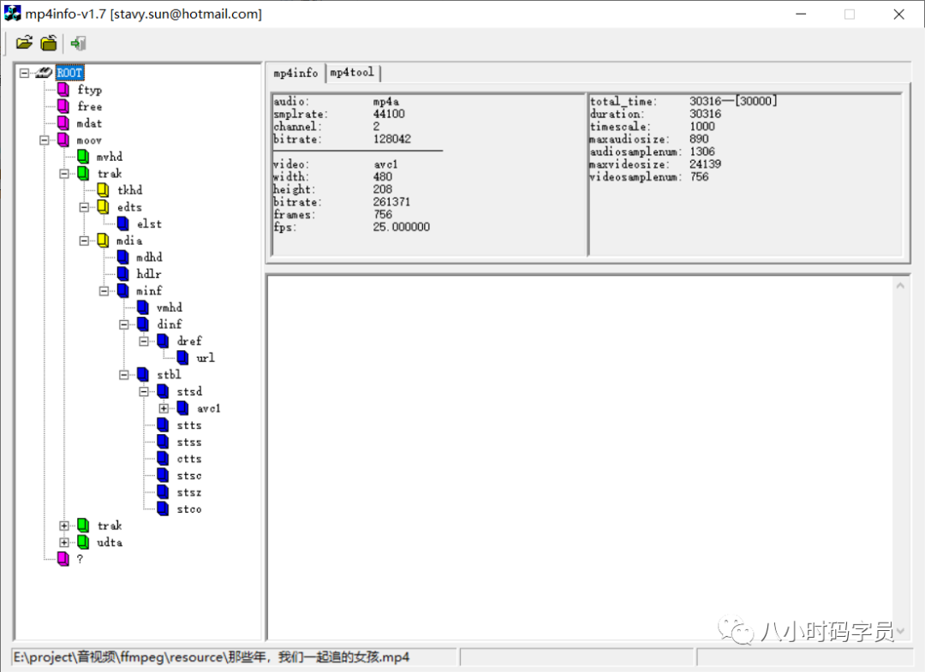Collapse the stbl node
The width and height of the screenshot is (925, 672).
(x=124, y=375)
